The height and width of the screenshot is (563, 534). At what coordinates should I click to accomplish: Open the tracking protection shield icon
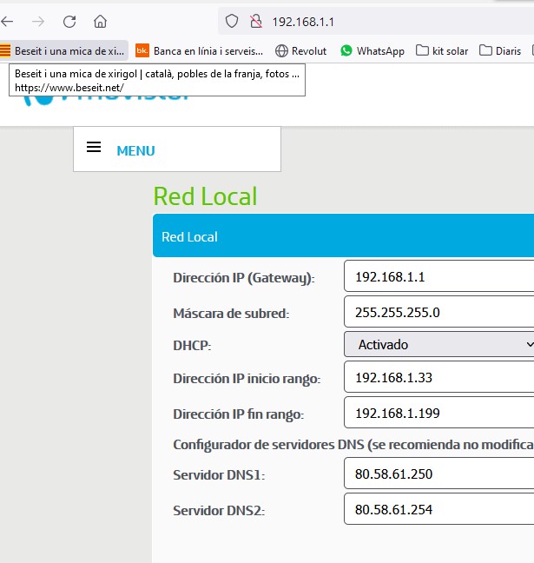232,22
